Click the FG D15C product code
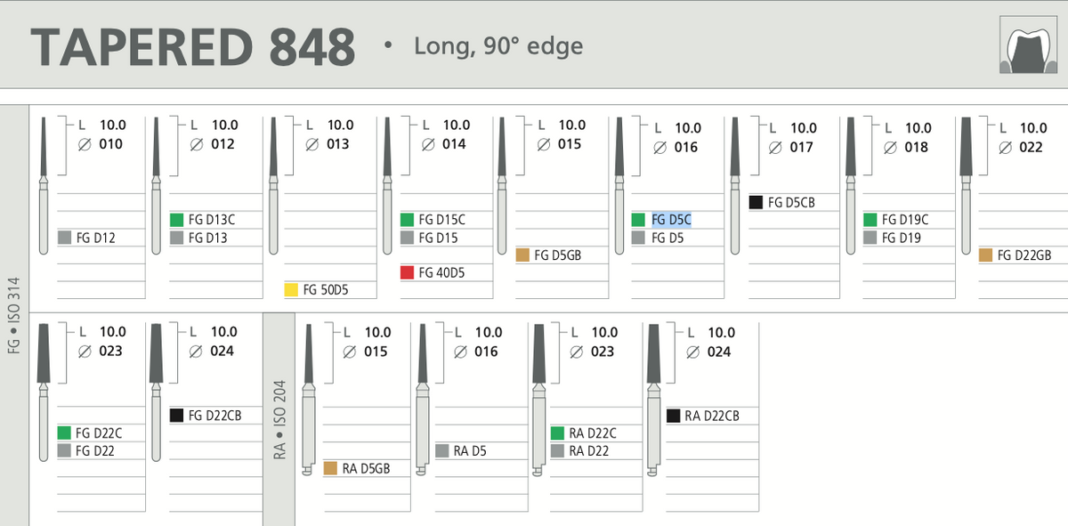Screen dimensions: 1068x526 pos(442,219)
